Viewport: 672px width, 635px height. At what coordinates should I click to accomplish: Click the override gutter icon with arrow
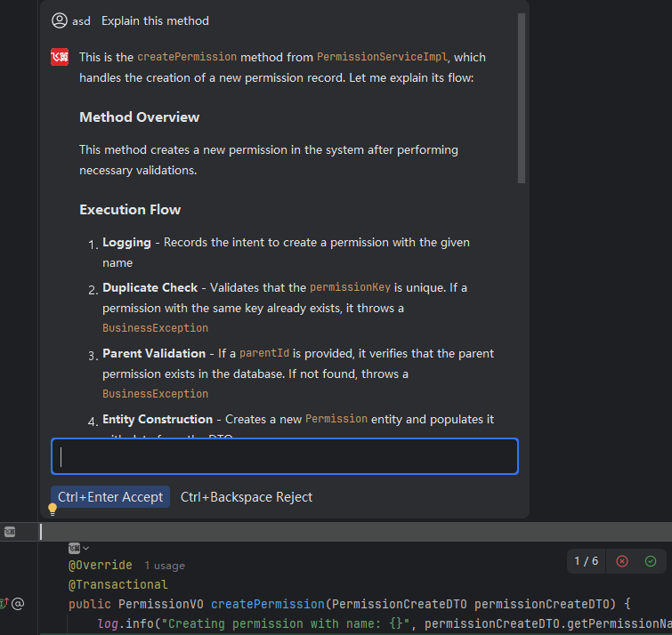point(4,604)
